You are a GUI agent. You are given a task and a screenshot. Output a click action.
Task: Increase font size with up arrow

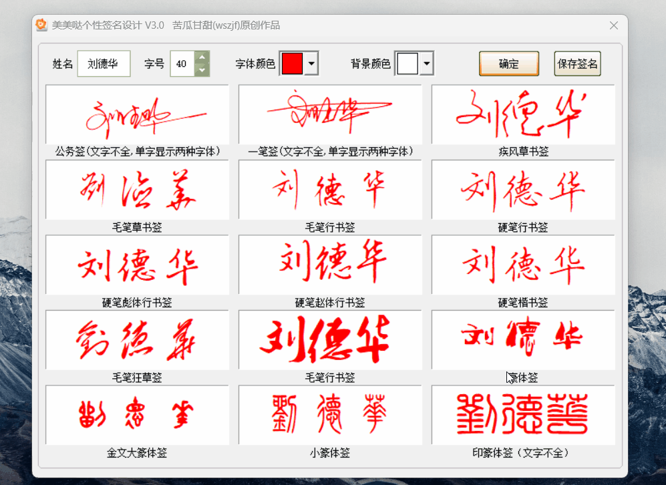202,57
